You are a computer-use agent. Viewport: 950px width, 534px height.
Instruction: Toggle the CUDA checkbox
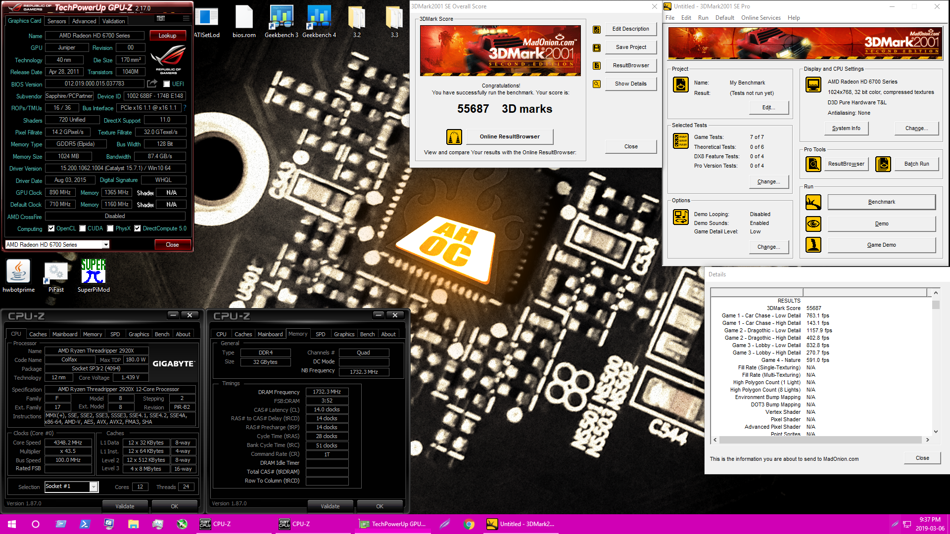click(x=83, y=228)
